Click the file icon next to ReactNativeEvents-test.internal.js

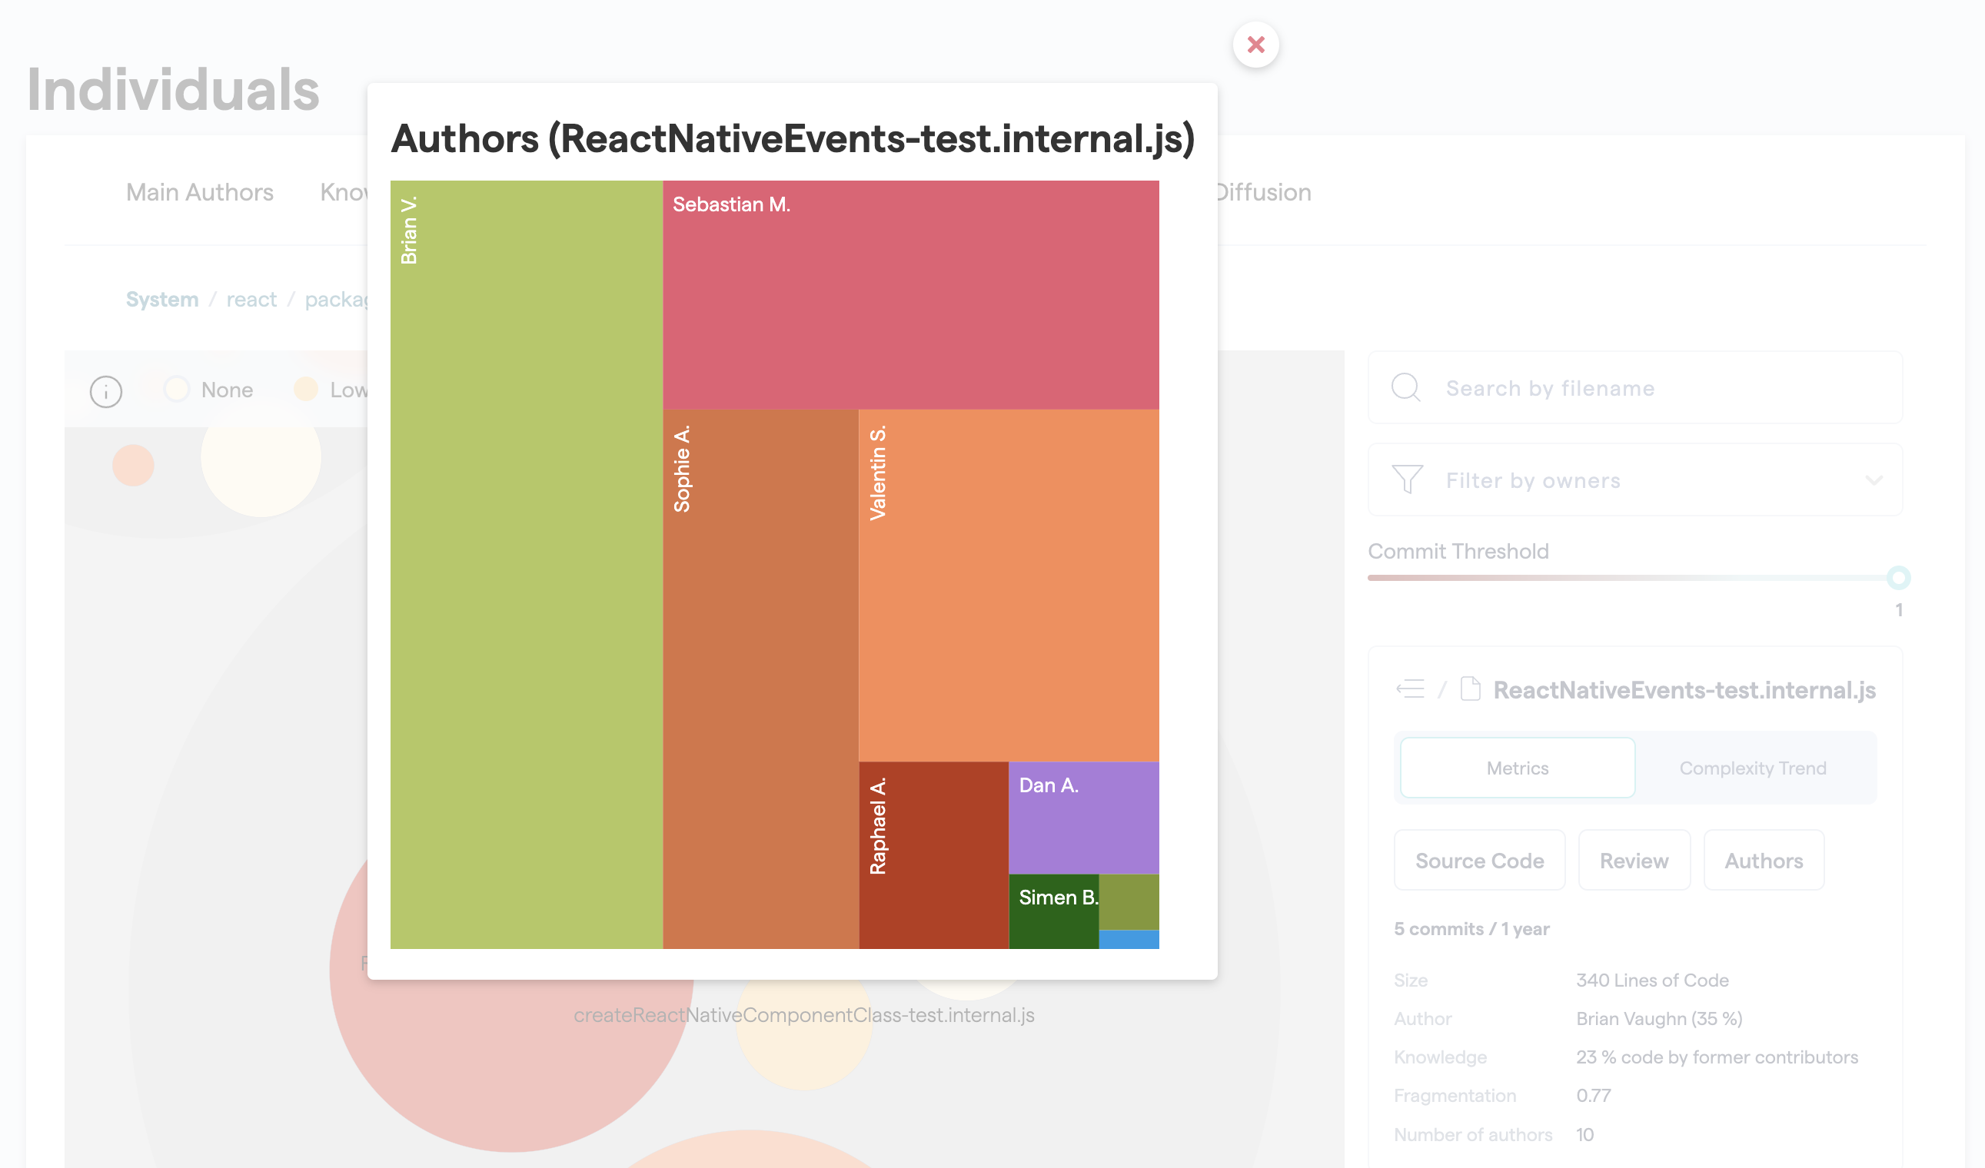1470,689
